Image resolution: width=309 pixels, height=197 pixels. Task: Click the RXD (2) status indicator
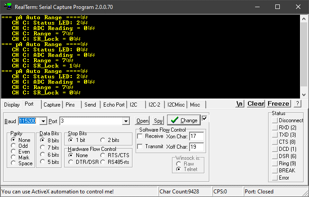pyautogui.click(x=275, y=128)
